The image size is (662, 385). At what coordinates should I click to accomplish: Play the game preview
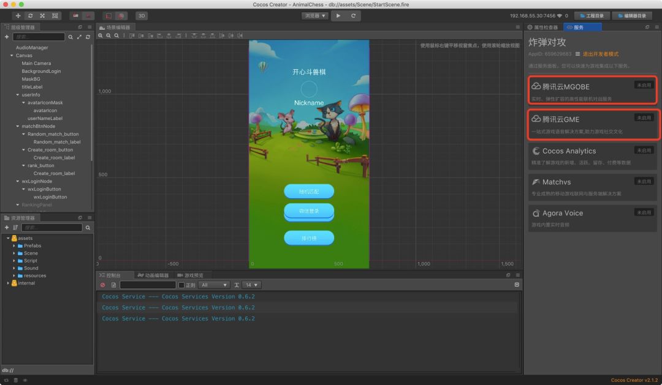click(338, 15)
